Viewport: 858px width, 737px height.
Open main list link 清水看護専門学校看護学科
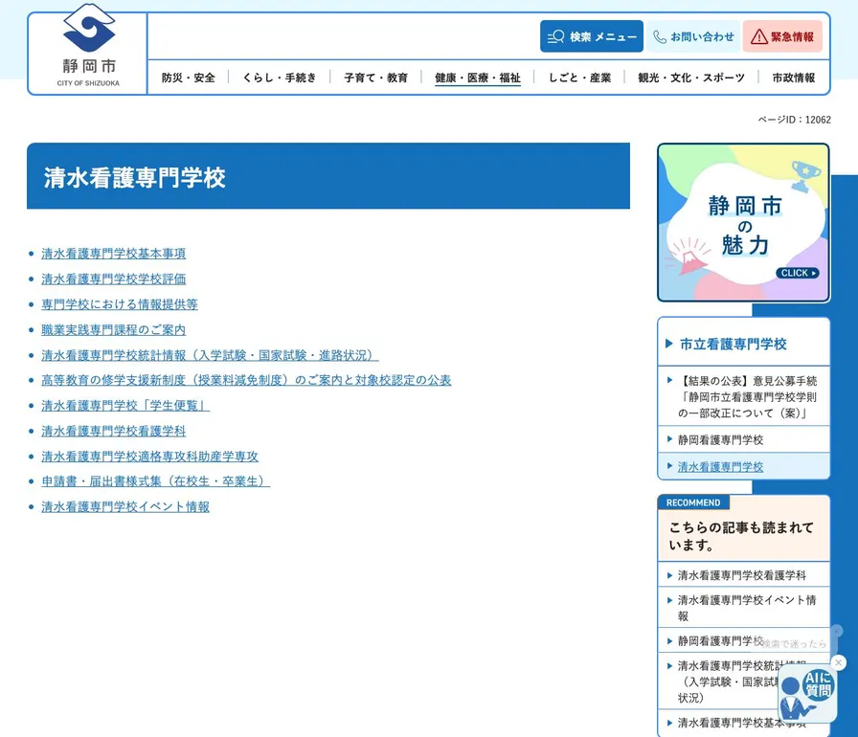pyautogui.click(x=114, y=431)
